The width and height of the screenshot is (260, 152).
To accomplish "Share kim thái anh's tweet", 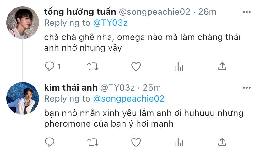I will (x=222, y=142).
